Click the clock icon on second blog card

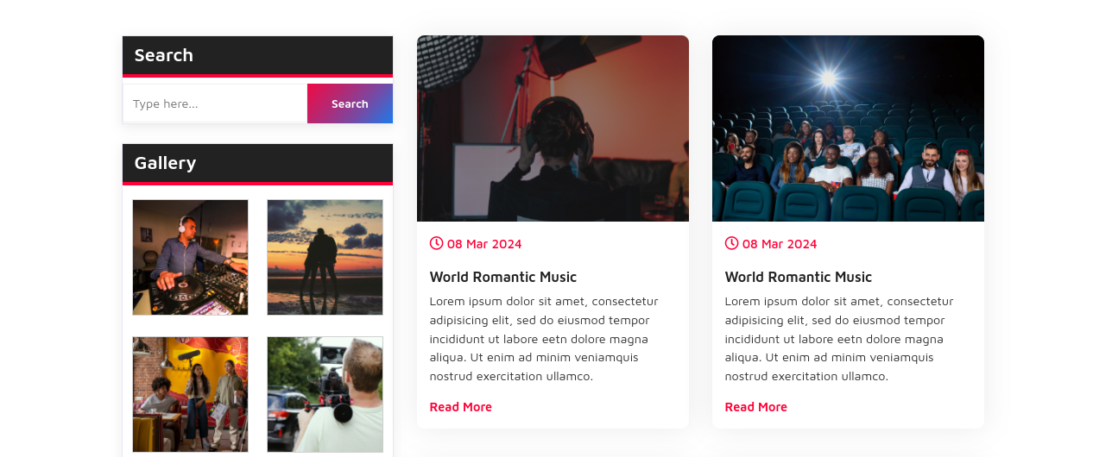coord(731,243)
